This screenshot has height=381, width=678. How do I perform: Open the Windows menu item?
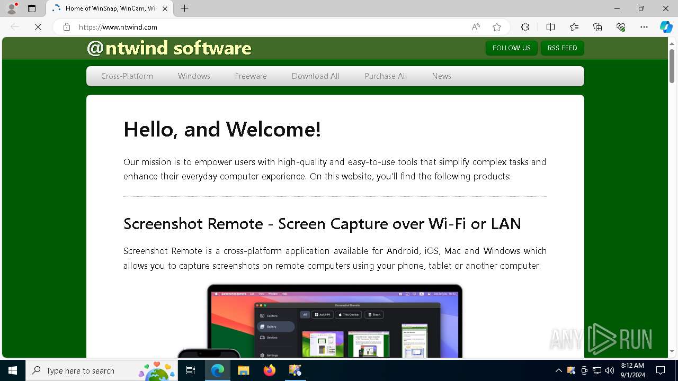tap(194, 76)
